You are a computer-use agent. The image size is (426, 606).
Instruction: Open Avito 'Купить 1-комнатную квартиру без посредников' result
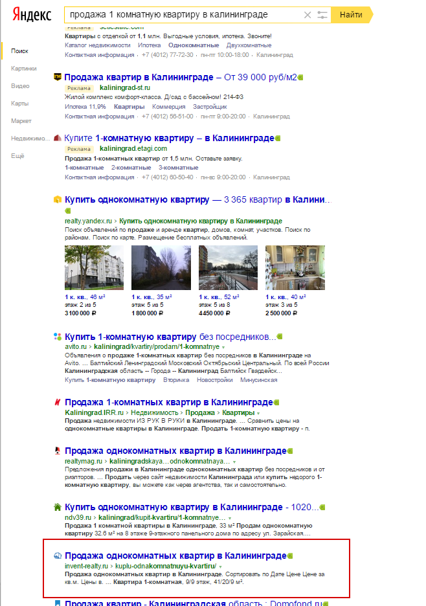pos(170,337)
